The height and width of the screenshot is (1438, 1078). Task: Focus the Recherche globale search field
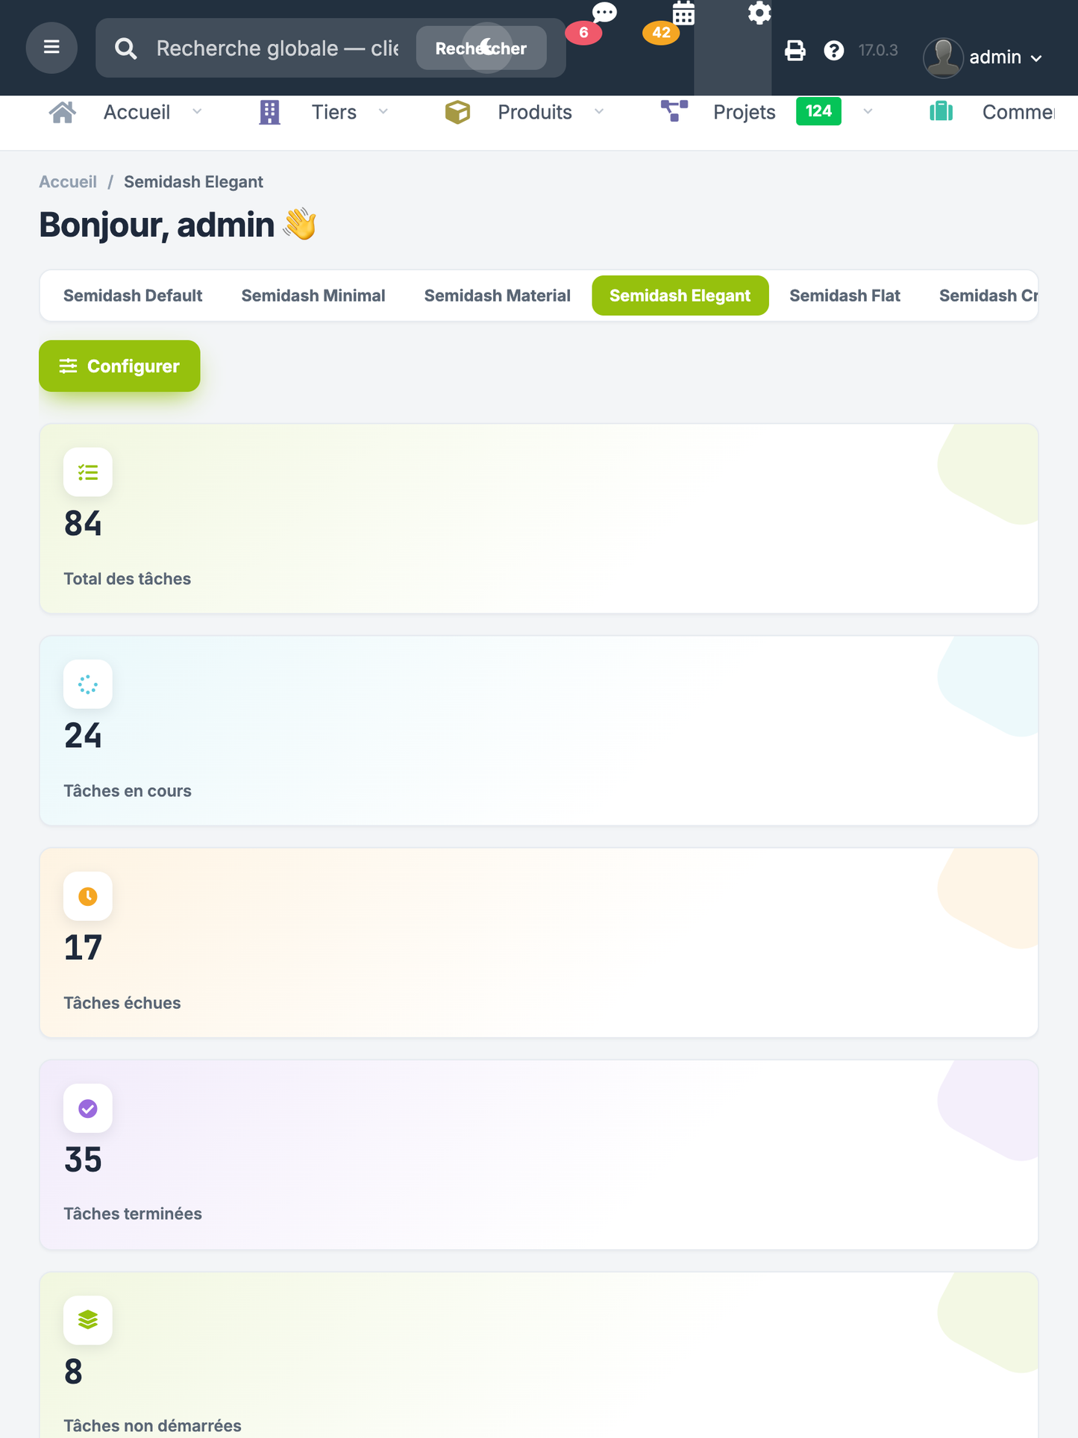tap(278, 49)
